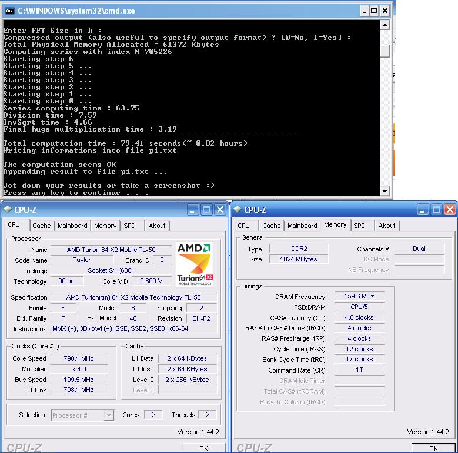This screenshot has width=458, height=453.
Task: Open the Cache tab in right CPU-Z
Action: click(272, 226)
